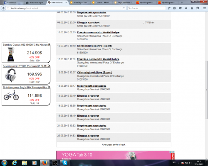This screenshot has width=208, height=166.
Task: Open the taskbar app before Skype
Action: pyautogui.click(x=54, y=163)
